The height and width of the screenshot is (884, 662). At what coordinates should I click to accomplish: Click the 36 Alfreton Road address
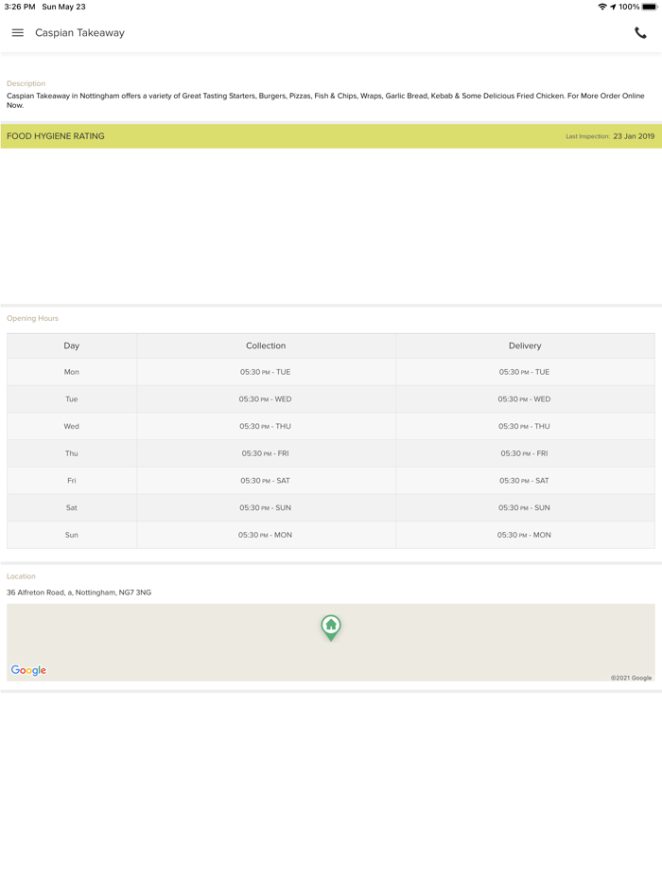78,592
